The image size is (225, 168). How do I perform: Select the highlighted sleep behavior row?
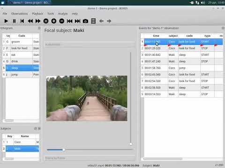[x=21, y=68]
